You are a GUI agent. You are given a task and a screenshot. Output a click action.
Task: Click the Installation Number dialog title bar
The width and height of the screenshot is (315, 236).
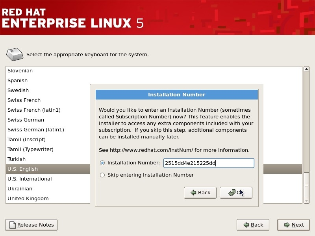pyautogui.click(x=176, y=94)
